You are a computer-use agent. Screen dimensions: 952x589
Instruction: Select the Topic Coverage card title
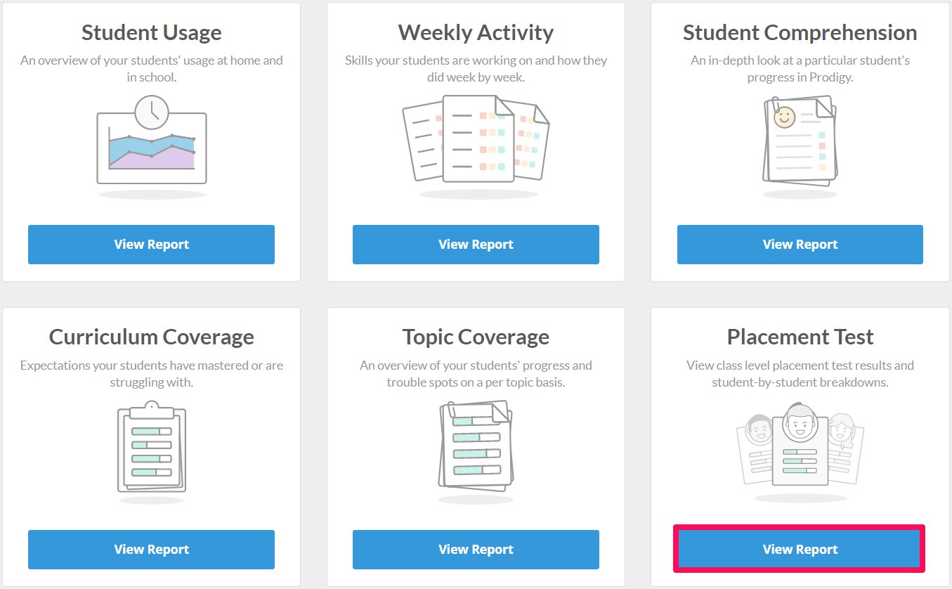(x=476, y=337)
